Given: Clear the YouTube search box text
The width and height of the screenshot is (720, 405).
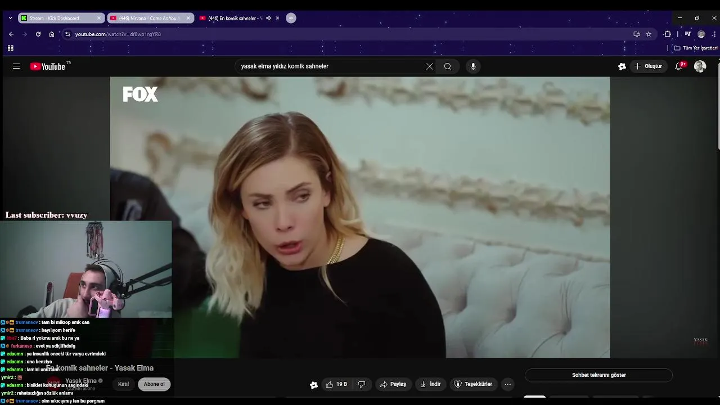Looking at the screenshot, I should pyautogui.click(x=430, y=66).
